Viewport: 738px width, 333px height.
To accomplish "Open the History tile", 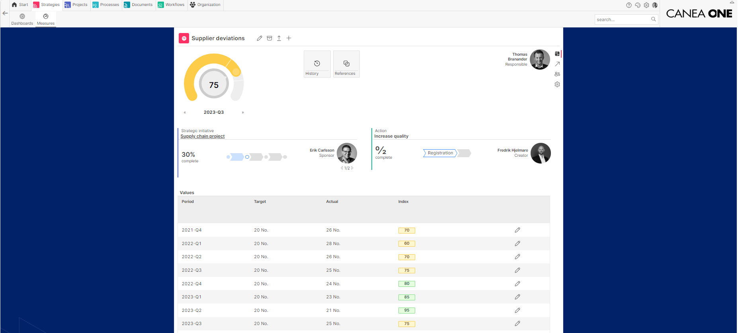I will [317, 64].
